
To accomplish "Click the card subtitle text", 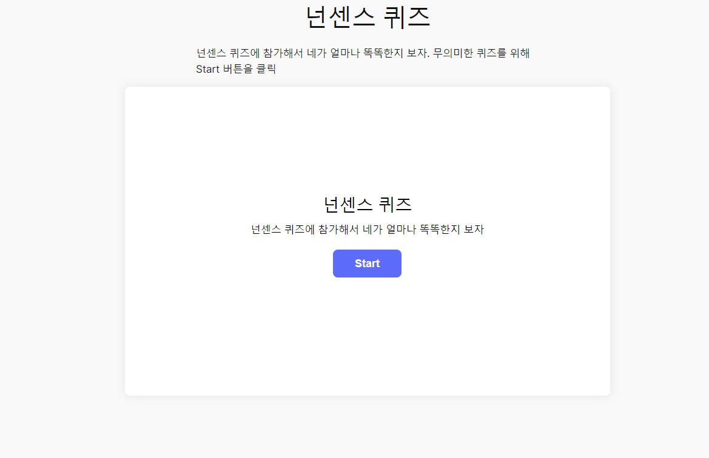I will click(366, 229).
